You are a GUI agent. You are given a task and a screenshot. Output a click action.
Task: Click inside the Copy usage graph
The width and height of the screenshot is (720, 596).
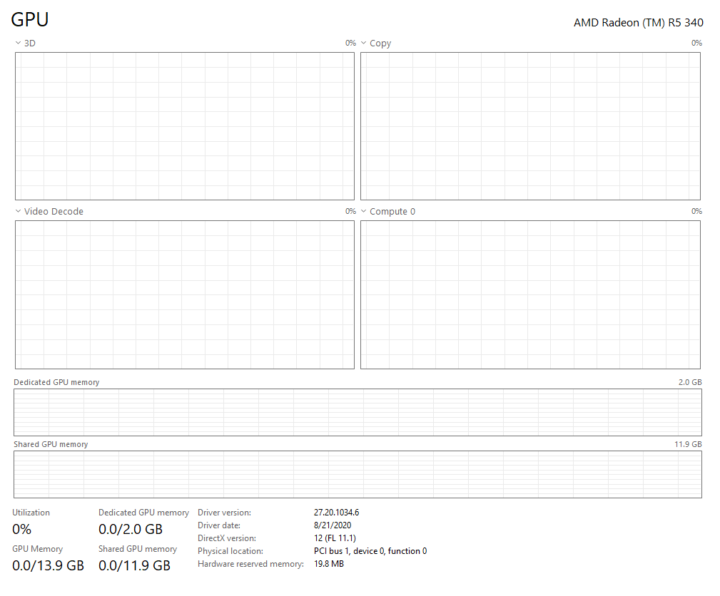(x=530, y=126)
